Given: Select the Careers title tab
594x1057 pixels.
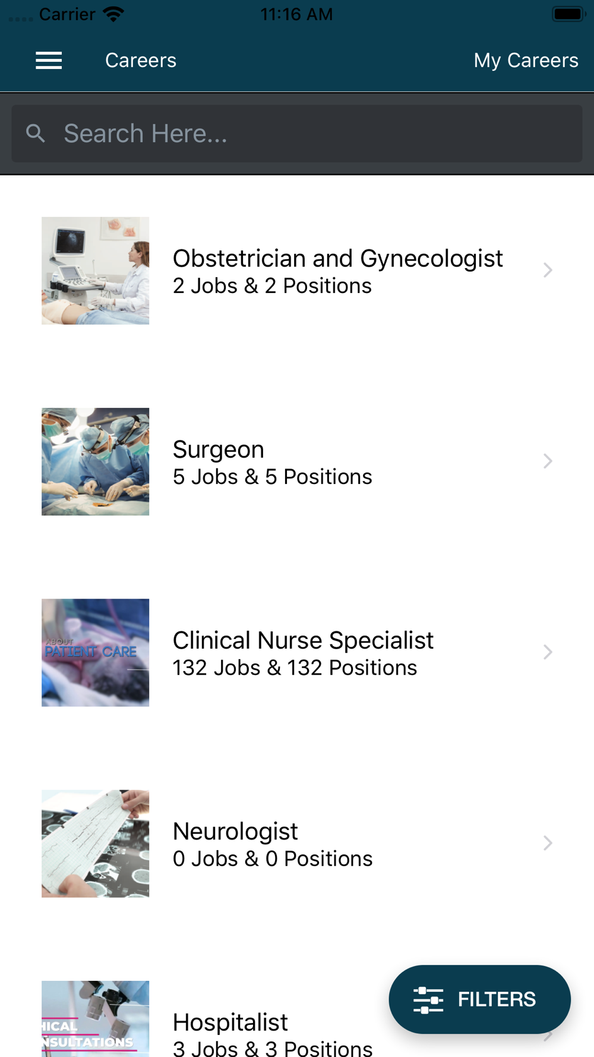Looking at the screenshot, I should [141, 60].
